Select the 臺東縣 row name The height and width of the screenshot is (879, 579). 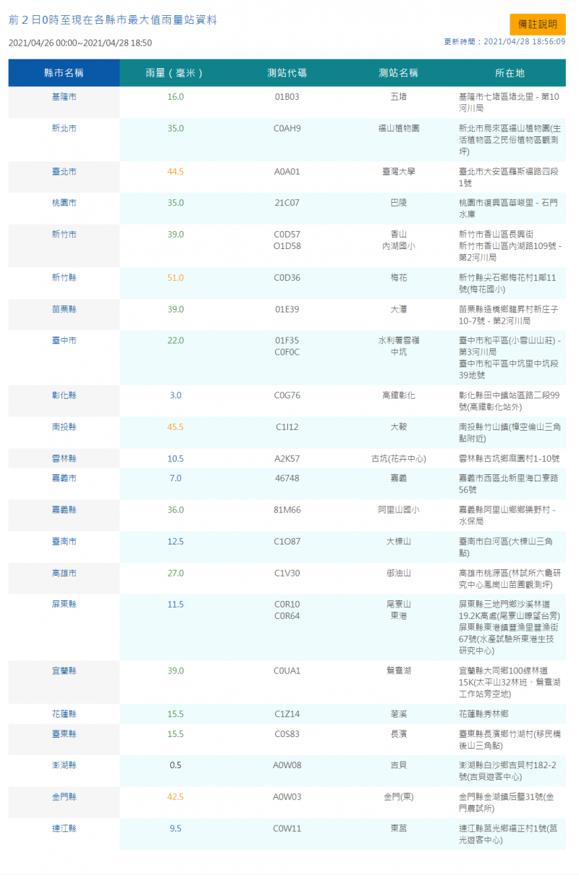pyautogui.click(x=64, y=733)
